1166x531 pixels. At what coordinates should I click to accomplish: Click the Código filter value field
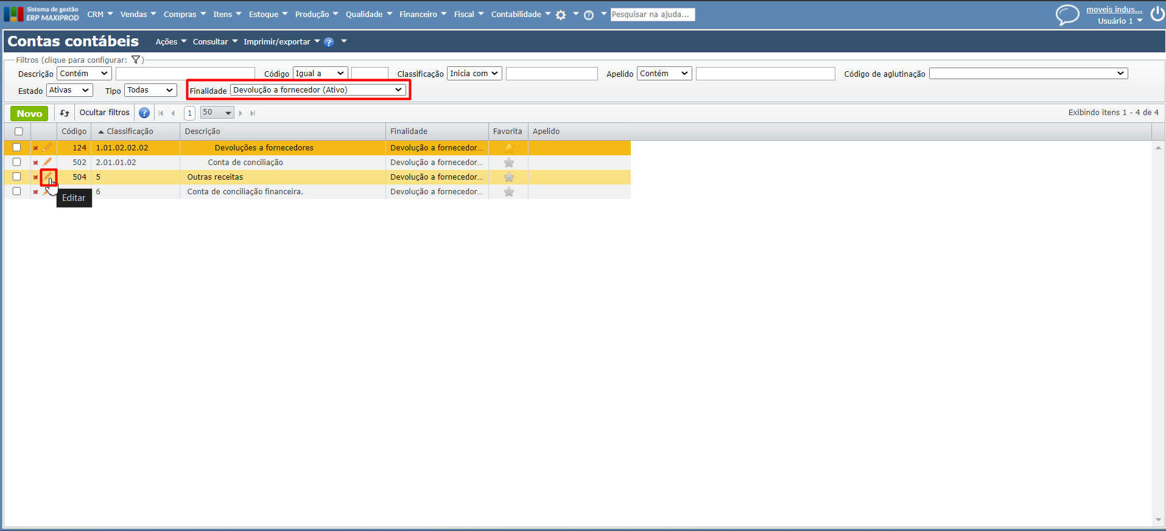tap(370, 74)
